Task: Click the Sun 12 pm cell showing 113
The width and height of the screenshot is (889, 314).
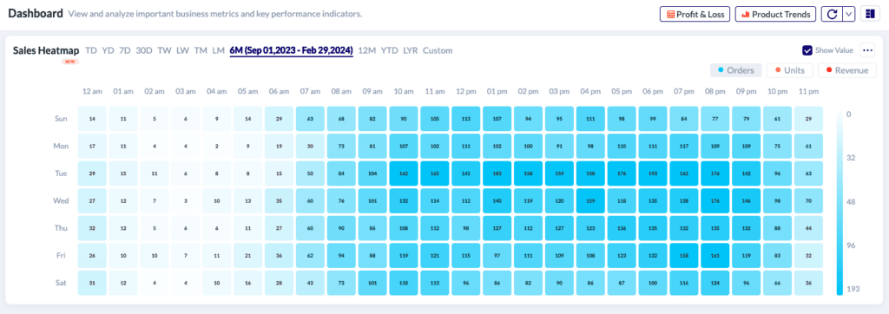Action: click(x=467, y=119)
